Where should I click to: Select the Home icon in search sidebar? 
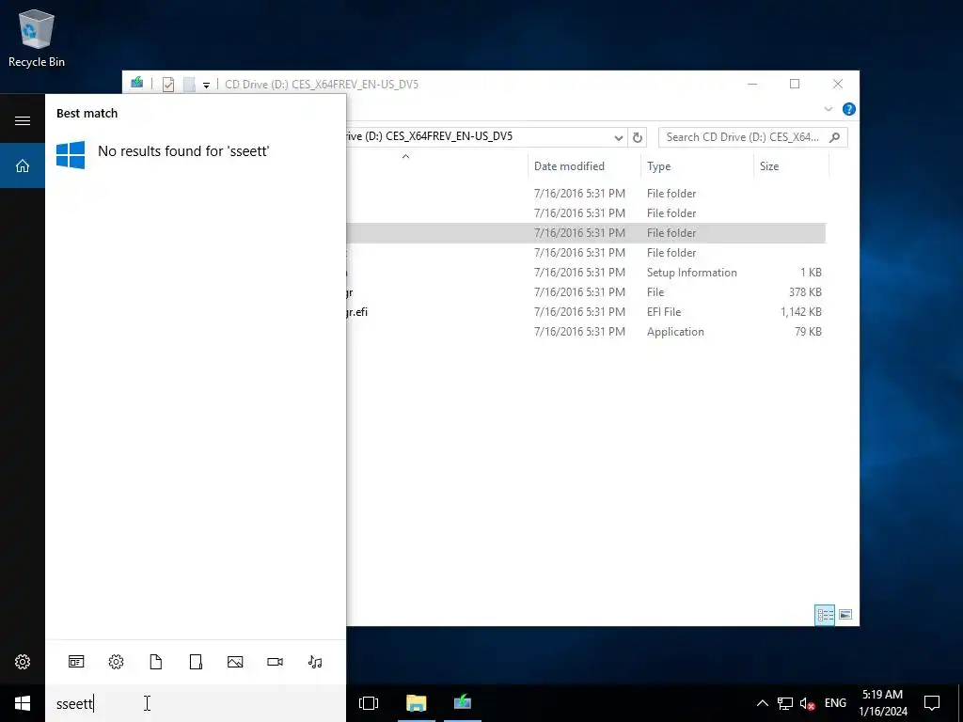tap(23, 165)
